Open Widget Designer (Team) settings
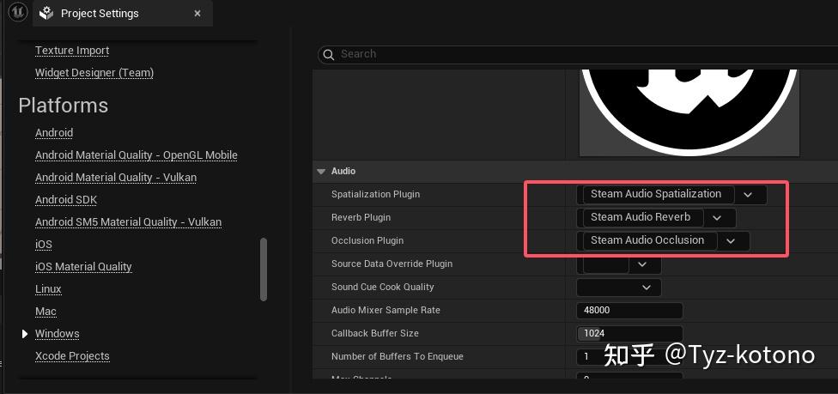The image size is (838, 394). tap(94, 73)
